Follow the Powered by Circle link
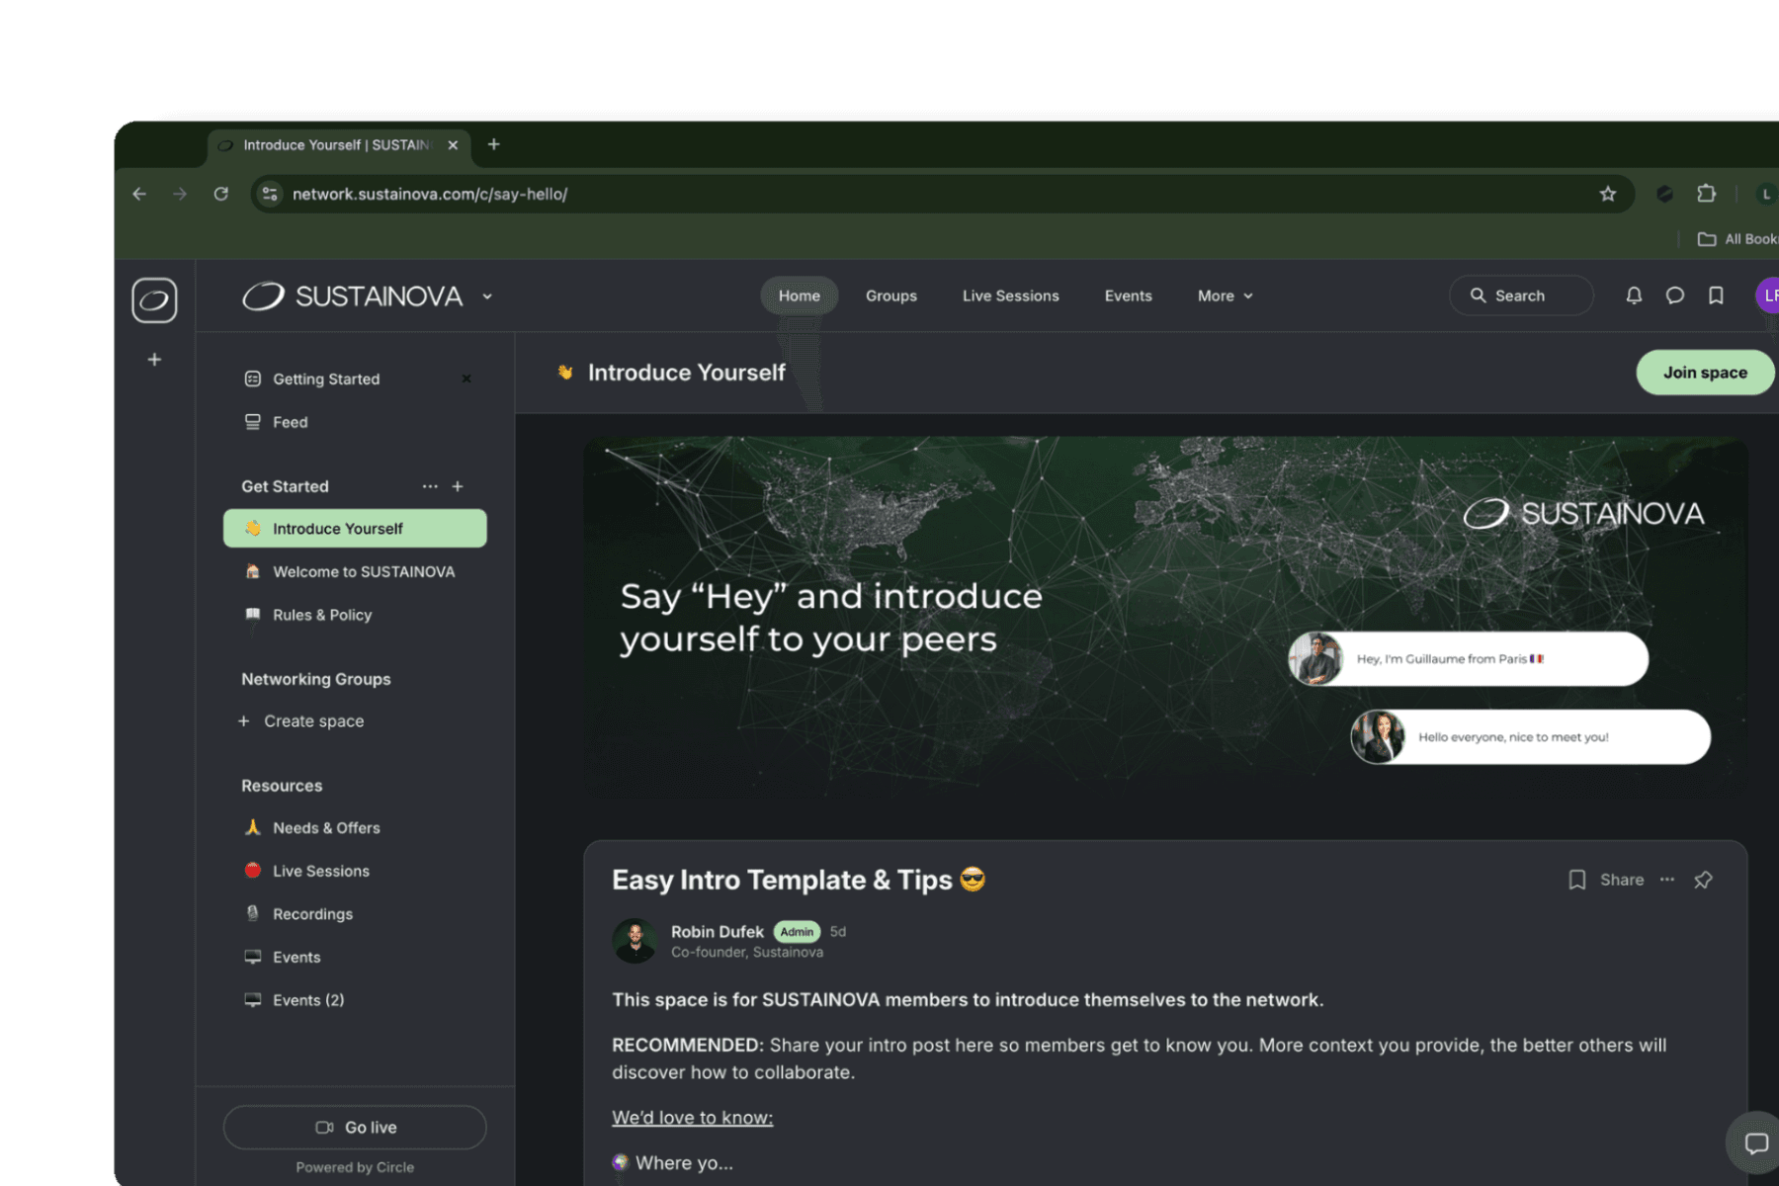1779x1186 pixels. click(355, 1167)
